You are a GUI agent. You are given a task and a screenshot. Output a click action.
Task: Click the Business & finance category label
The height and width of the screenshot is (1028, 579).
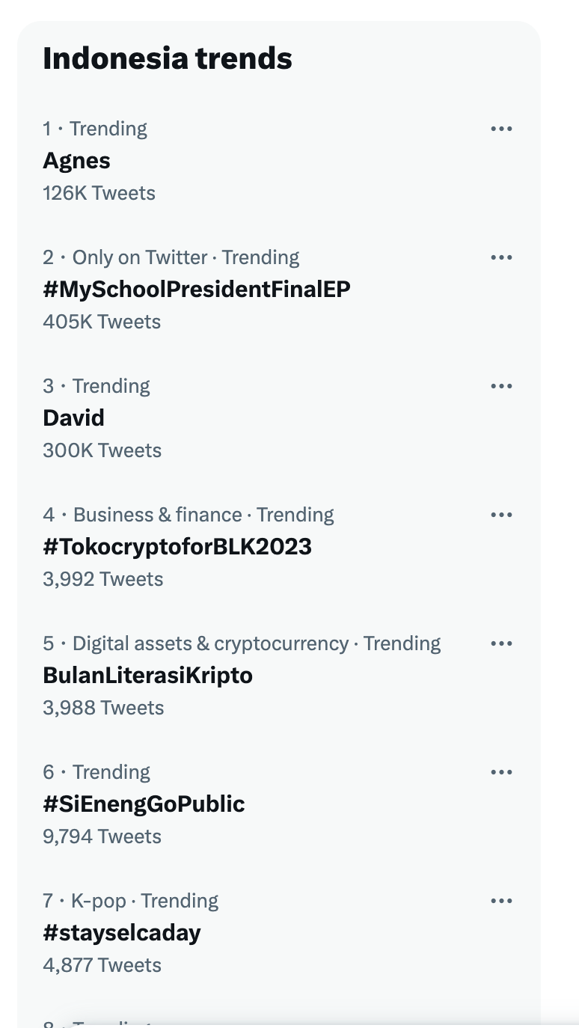pyautogui.click(x=158, y=515)
